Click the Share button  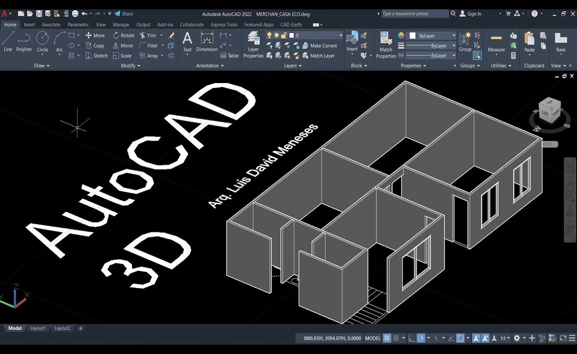124,14
